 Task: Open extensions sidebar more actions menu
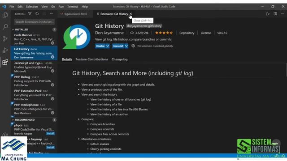(x=52, y=14)
